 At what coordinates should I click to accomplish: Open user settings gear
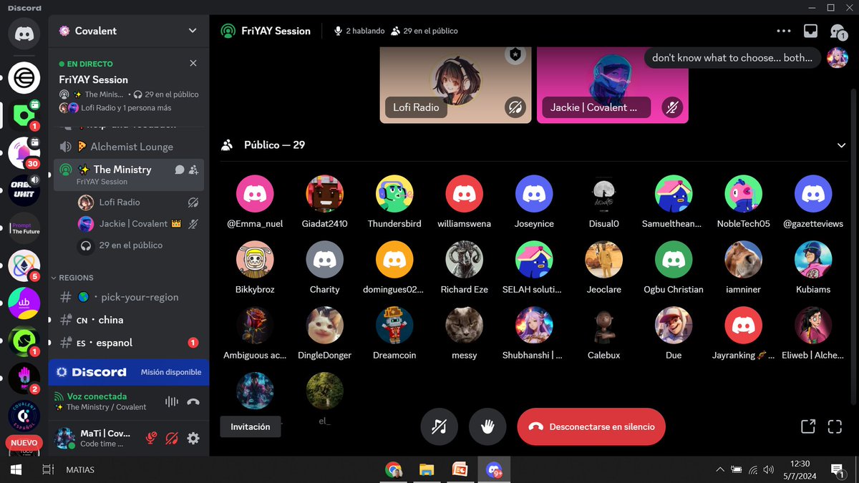coord(193,438)
